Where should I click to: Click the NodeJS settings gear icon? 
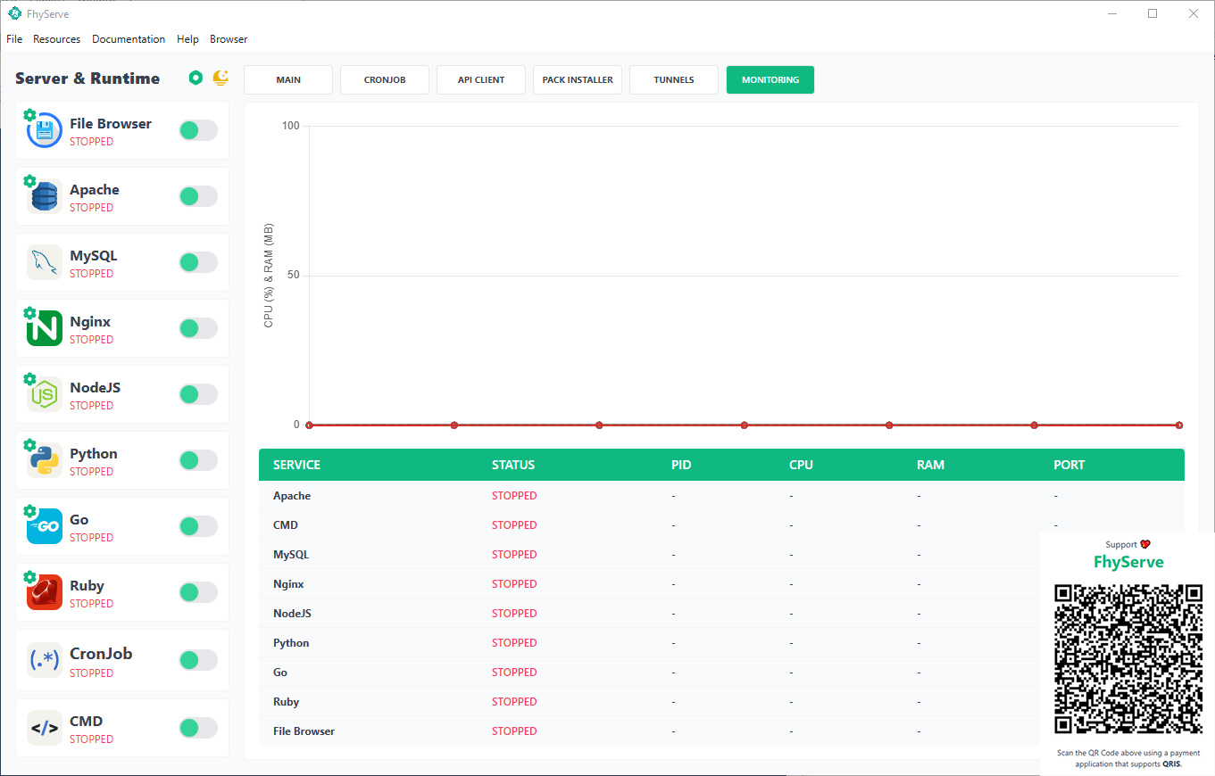tap(29, 379)
